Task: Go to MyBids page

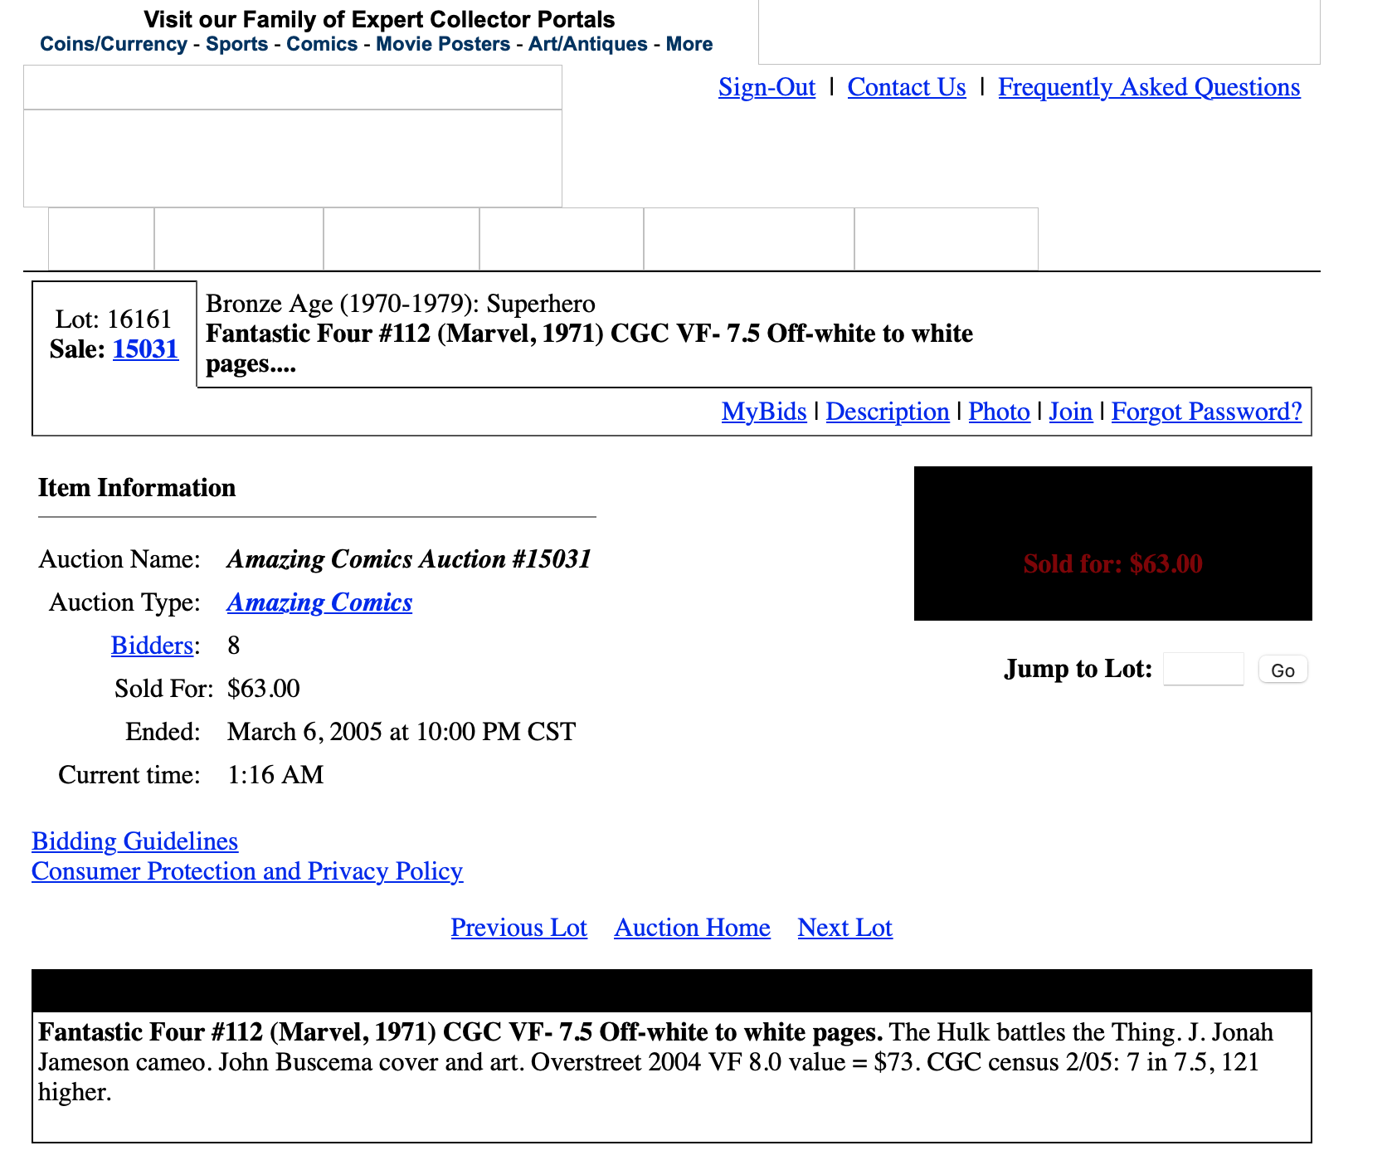Action: pos(764,412)
